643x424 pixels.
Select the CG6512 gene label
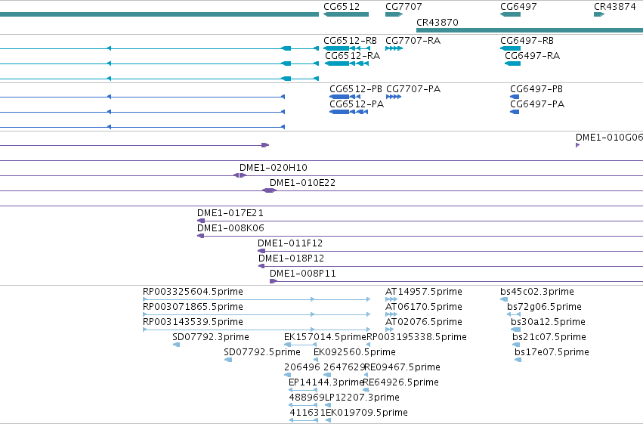342,7
